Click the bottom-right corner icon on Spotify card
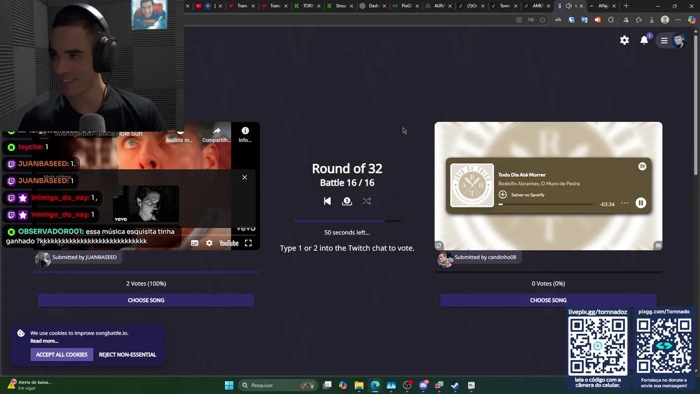Image resolution: width=700 pixels, height=394 pixels. pyautogui.click(x=658, y=246)
